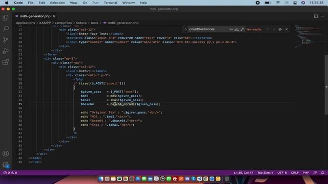Expand the Replace row in find widget

tap(186, 29)
